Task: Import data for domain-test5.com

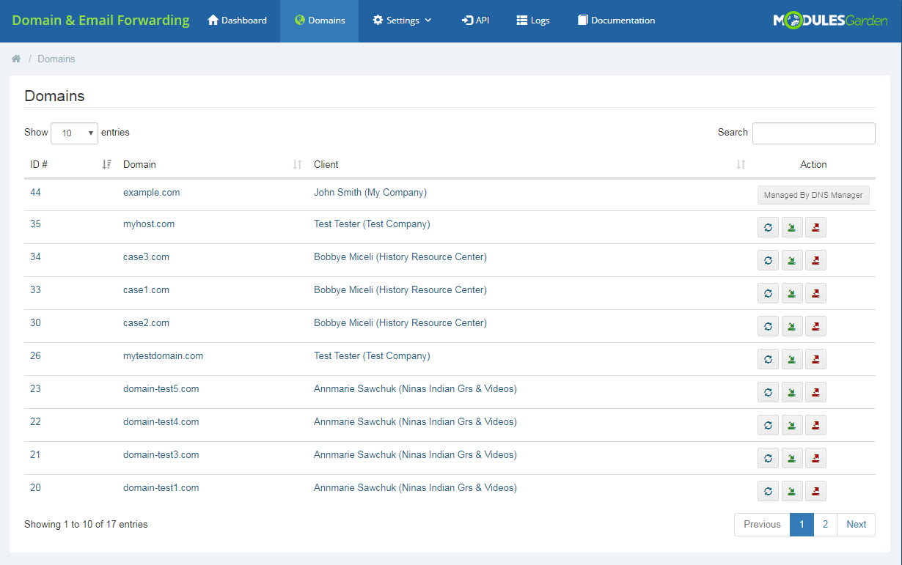Action: point(792,392)
